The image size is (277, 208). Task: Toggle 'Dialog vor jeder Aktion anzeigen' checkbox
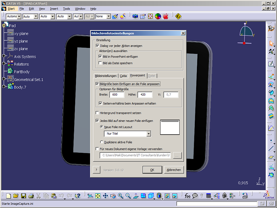point(97,46)
